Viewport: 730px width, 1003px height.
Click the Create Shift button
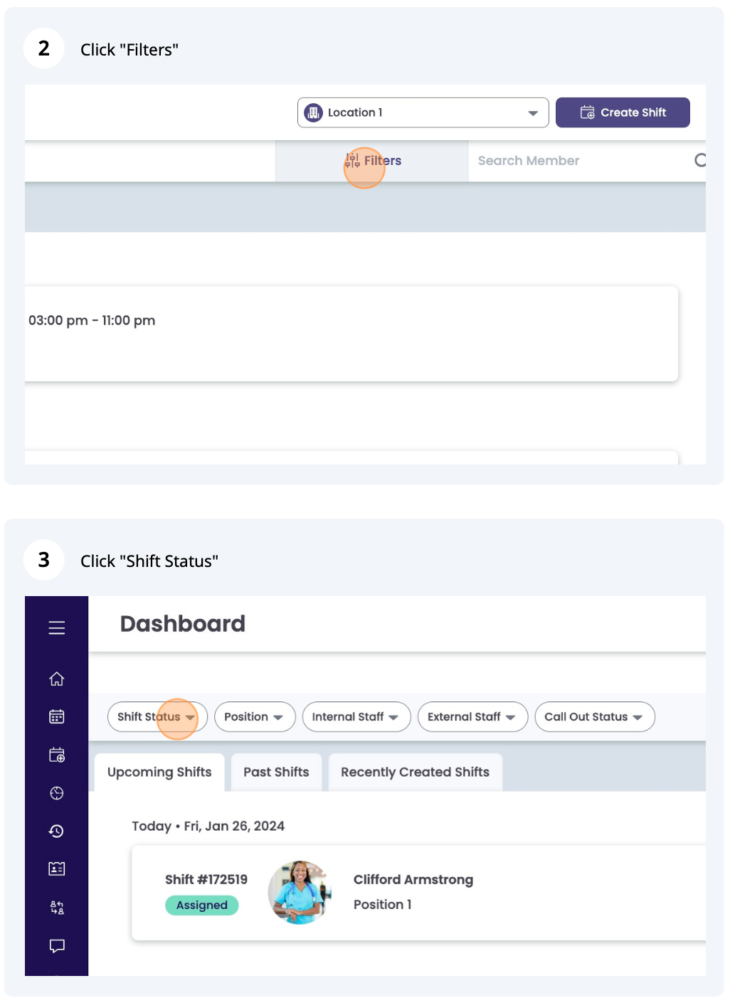[x=623, y=112]
